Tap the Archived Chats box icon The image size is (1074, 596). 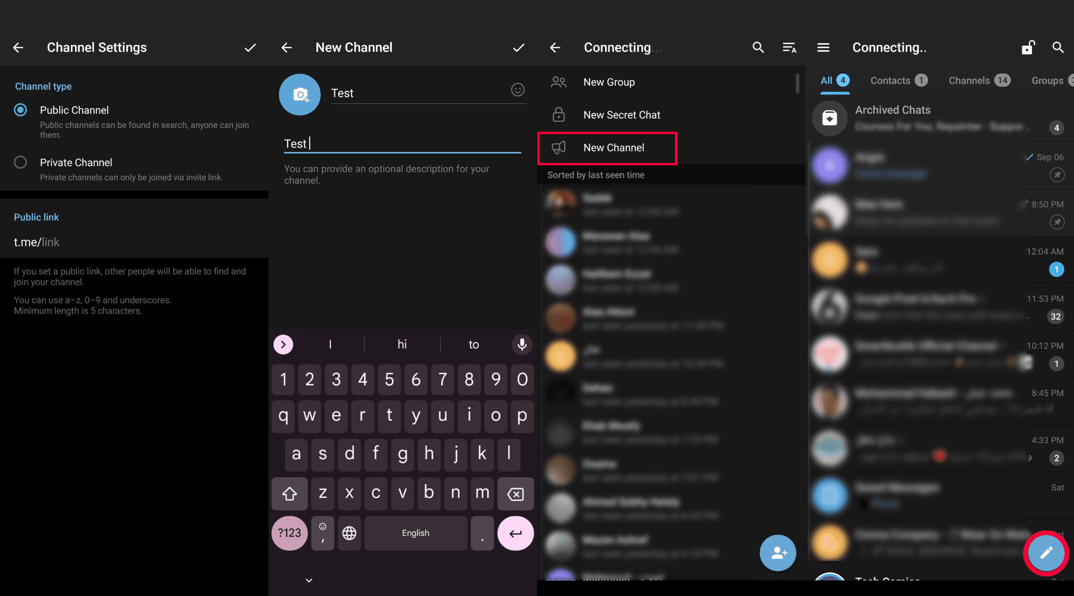point(830,118)
